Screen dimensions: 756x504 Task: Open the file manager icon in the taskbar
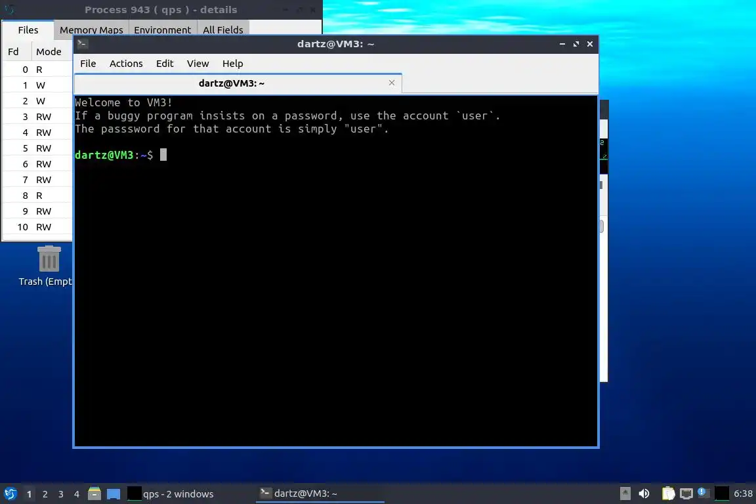point(94,493)
